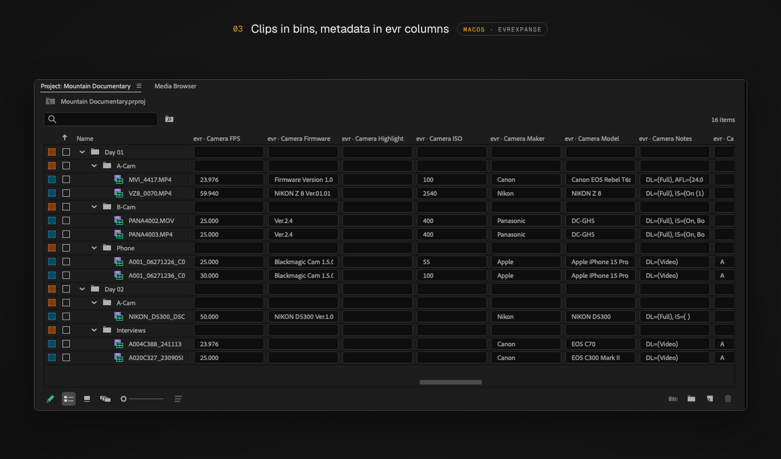Collapse the Phone bin
Screen dimensions: 781x459
pos(94,248)
